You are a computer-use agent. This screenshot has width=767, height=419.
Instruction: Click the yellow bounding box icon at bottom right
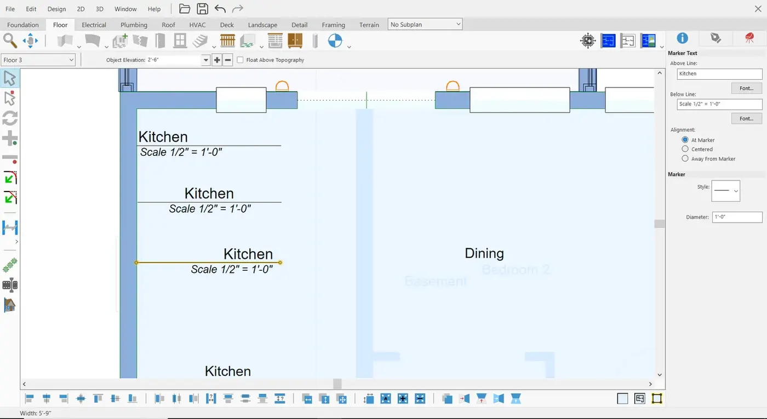tap(657, 398)
